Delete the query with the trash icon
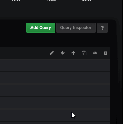Viewport: 123px width, 124px height. click(105, 53)
